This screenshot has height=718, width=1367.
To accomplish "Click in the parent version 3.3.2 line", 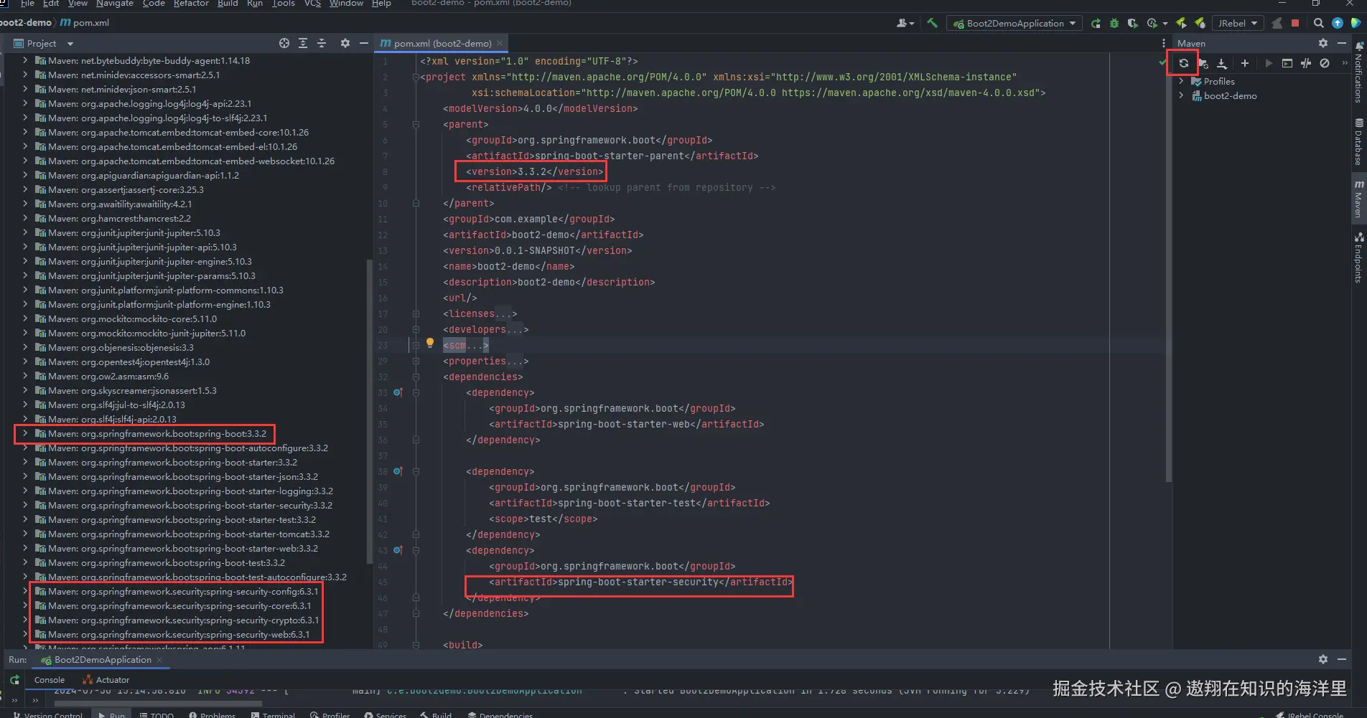I will tap(535, 171).
